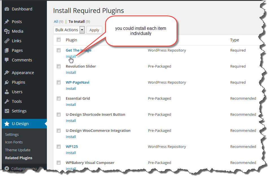Open Icon Fonts submenu item
Screen dimensions: 272x180
14,142
